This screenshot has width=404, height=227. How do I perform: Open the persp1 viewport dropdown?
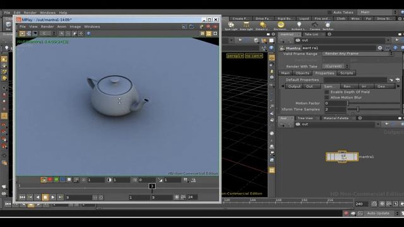click(x=235, y=56)
